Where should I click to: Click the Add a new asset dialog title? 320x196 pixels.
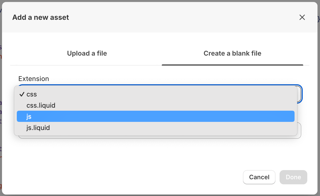(x=40, y=17)
